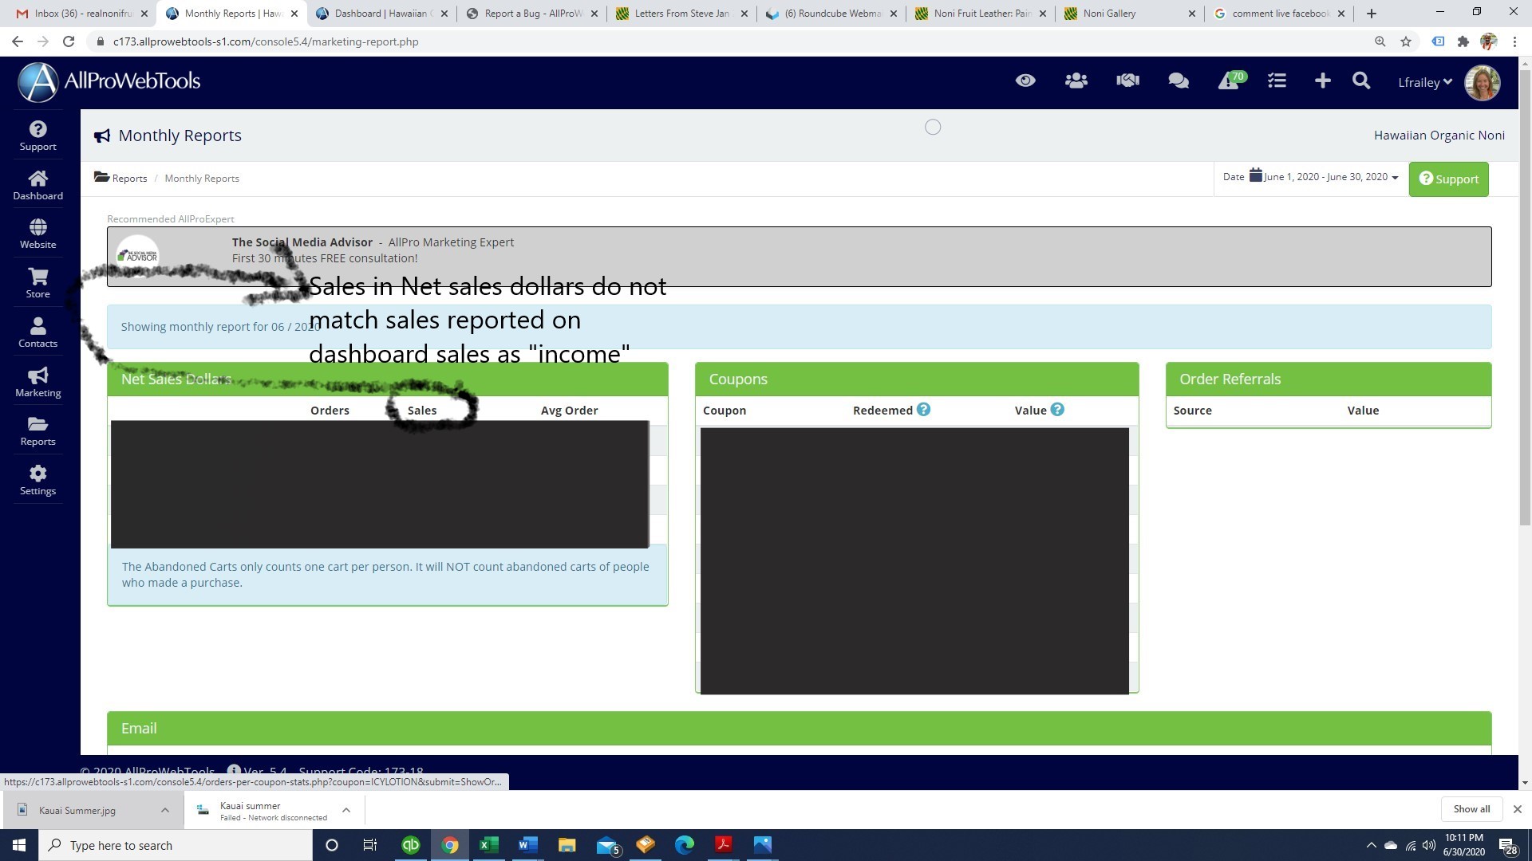Click the Sales column header
Viewport: 1532px width, 861px height.
(422, 410)
